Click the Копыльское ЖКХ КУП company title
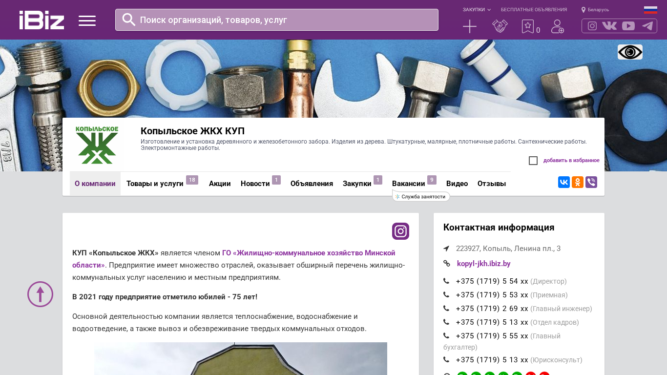 192,131
